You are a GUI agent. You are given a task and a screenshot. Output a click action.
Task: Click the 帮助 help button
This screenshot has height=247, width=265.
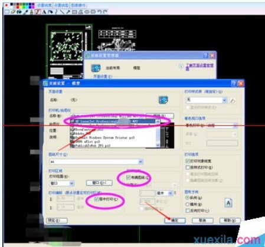pos(230,220)
